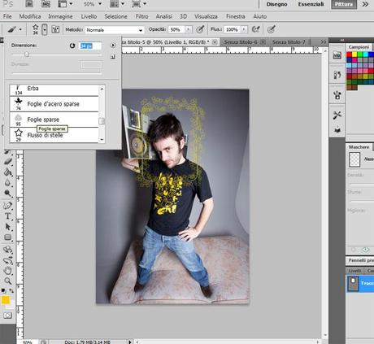The image size is (374, 344).
Task: Select the Dodge tool
Action: pyautogui.click(x=8, y=194)
